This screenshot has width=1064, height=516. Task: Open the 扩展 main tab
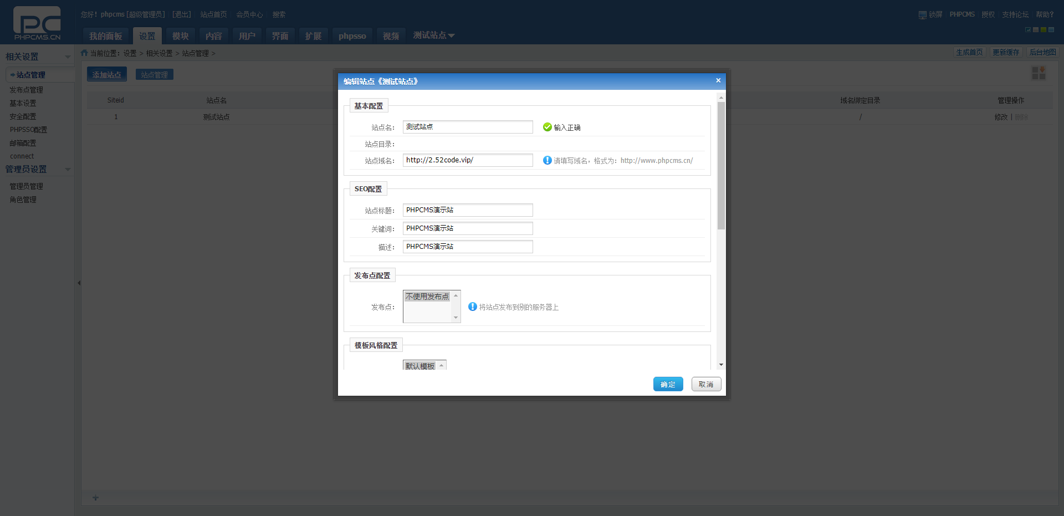313,36
